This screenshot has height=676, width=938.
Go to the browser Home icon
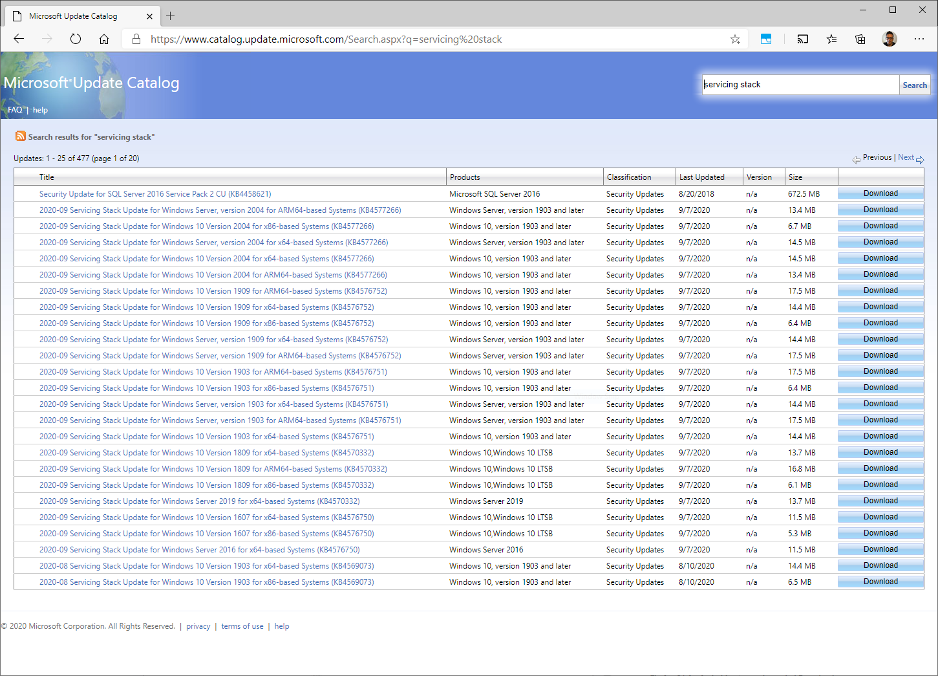click(104, 39)
